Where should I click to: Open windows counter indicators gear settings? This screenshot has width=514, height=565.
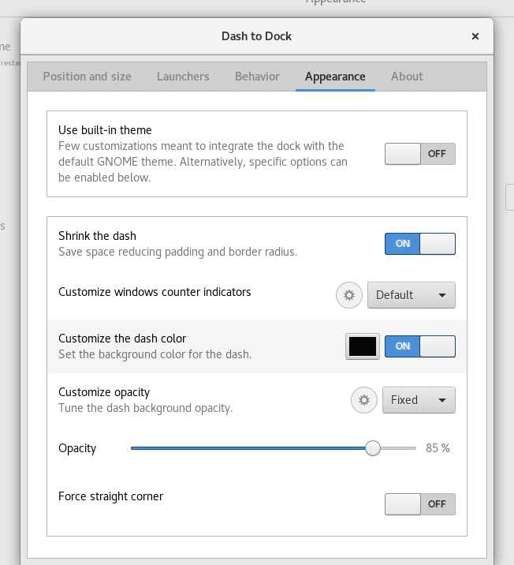point(348,295)
